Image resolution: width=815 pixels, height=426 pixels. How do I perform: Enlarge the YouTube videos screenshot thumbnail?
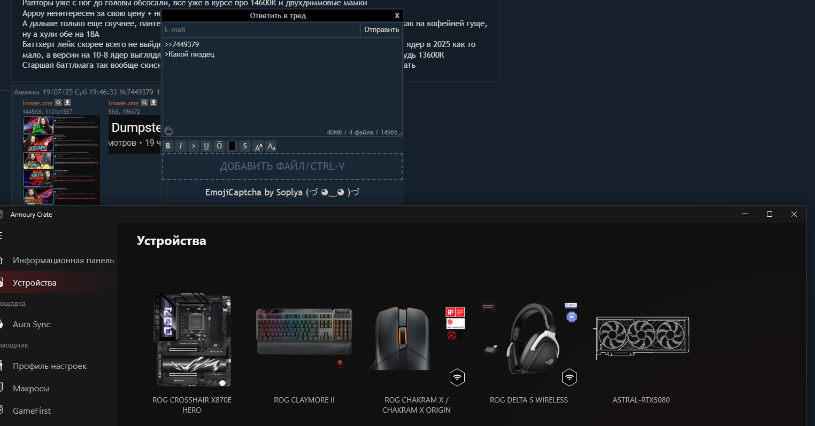tap(61, 160)
